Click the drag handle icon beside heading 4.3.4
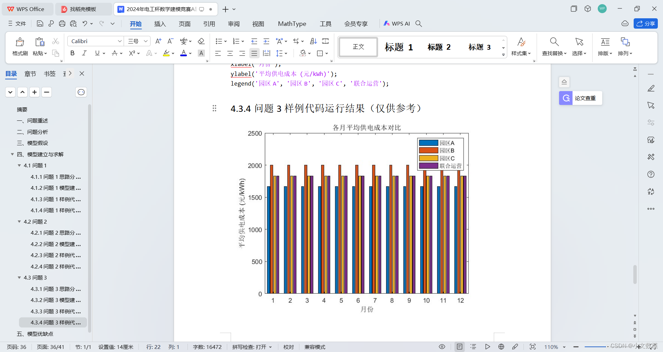 [214, 108]
